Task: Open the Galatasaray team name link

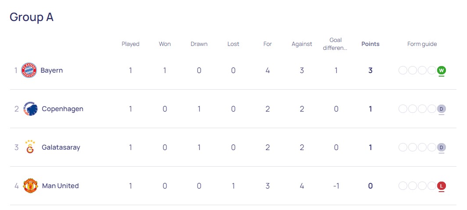Action: click(61, 147)
